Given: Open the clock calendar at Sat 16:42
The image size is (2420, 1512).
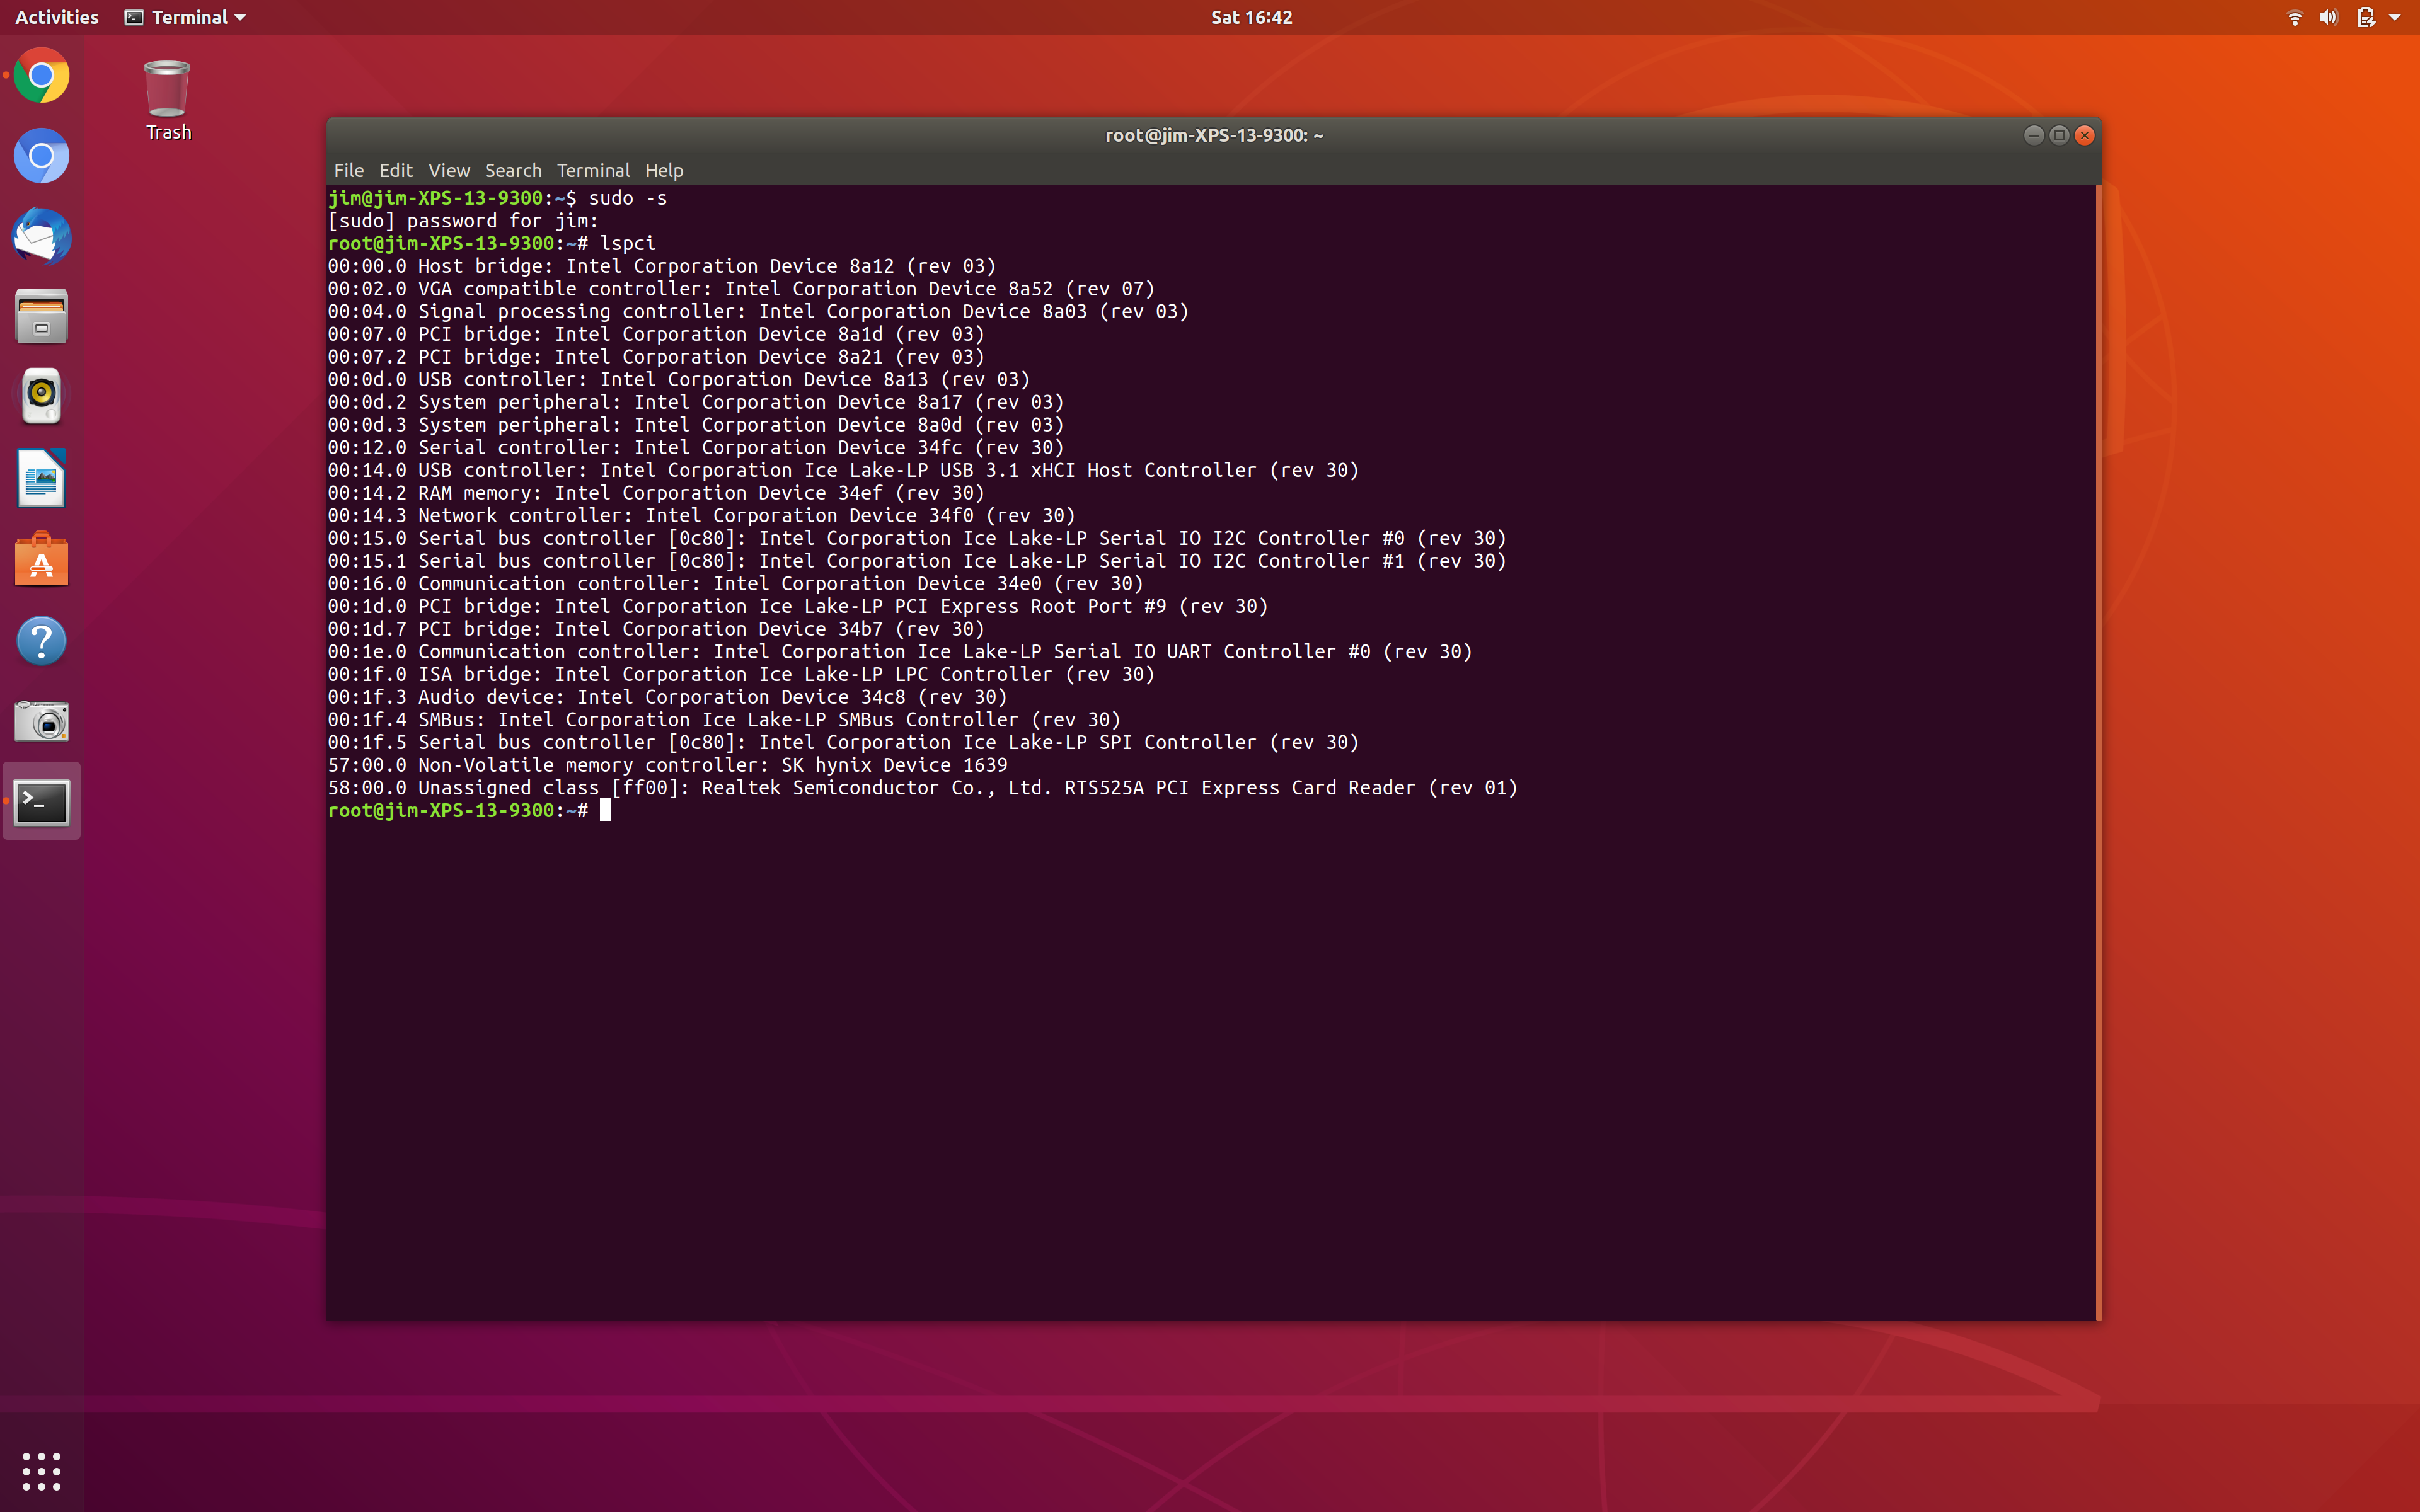Looking at the screenshot, I should click(x=1251, y=17).
